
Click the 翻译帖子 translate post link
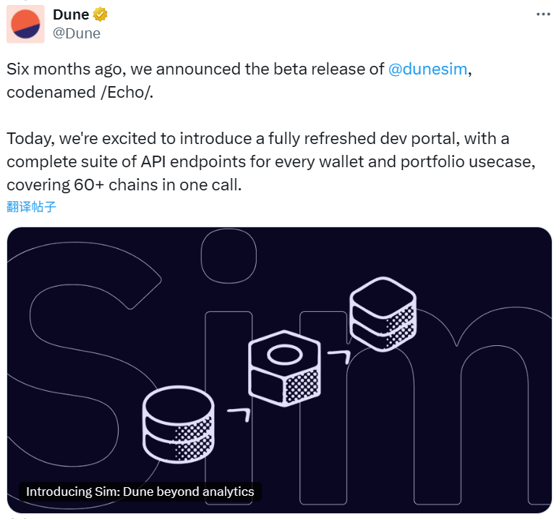[x=31, y=206]
